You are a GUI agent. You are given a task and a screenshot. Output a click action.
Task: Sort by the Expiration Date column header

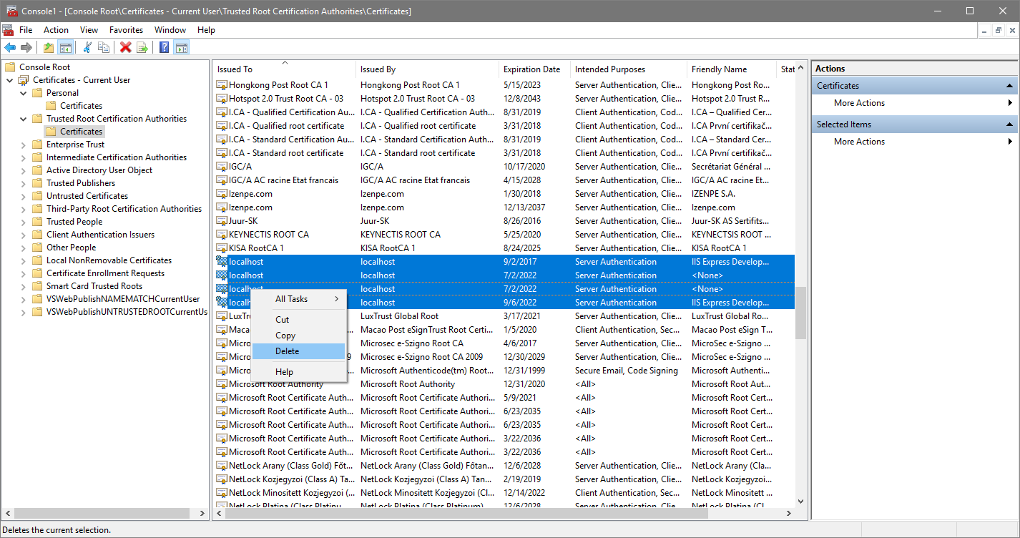point(534,69)
